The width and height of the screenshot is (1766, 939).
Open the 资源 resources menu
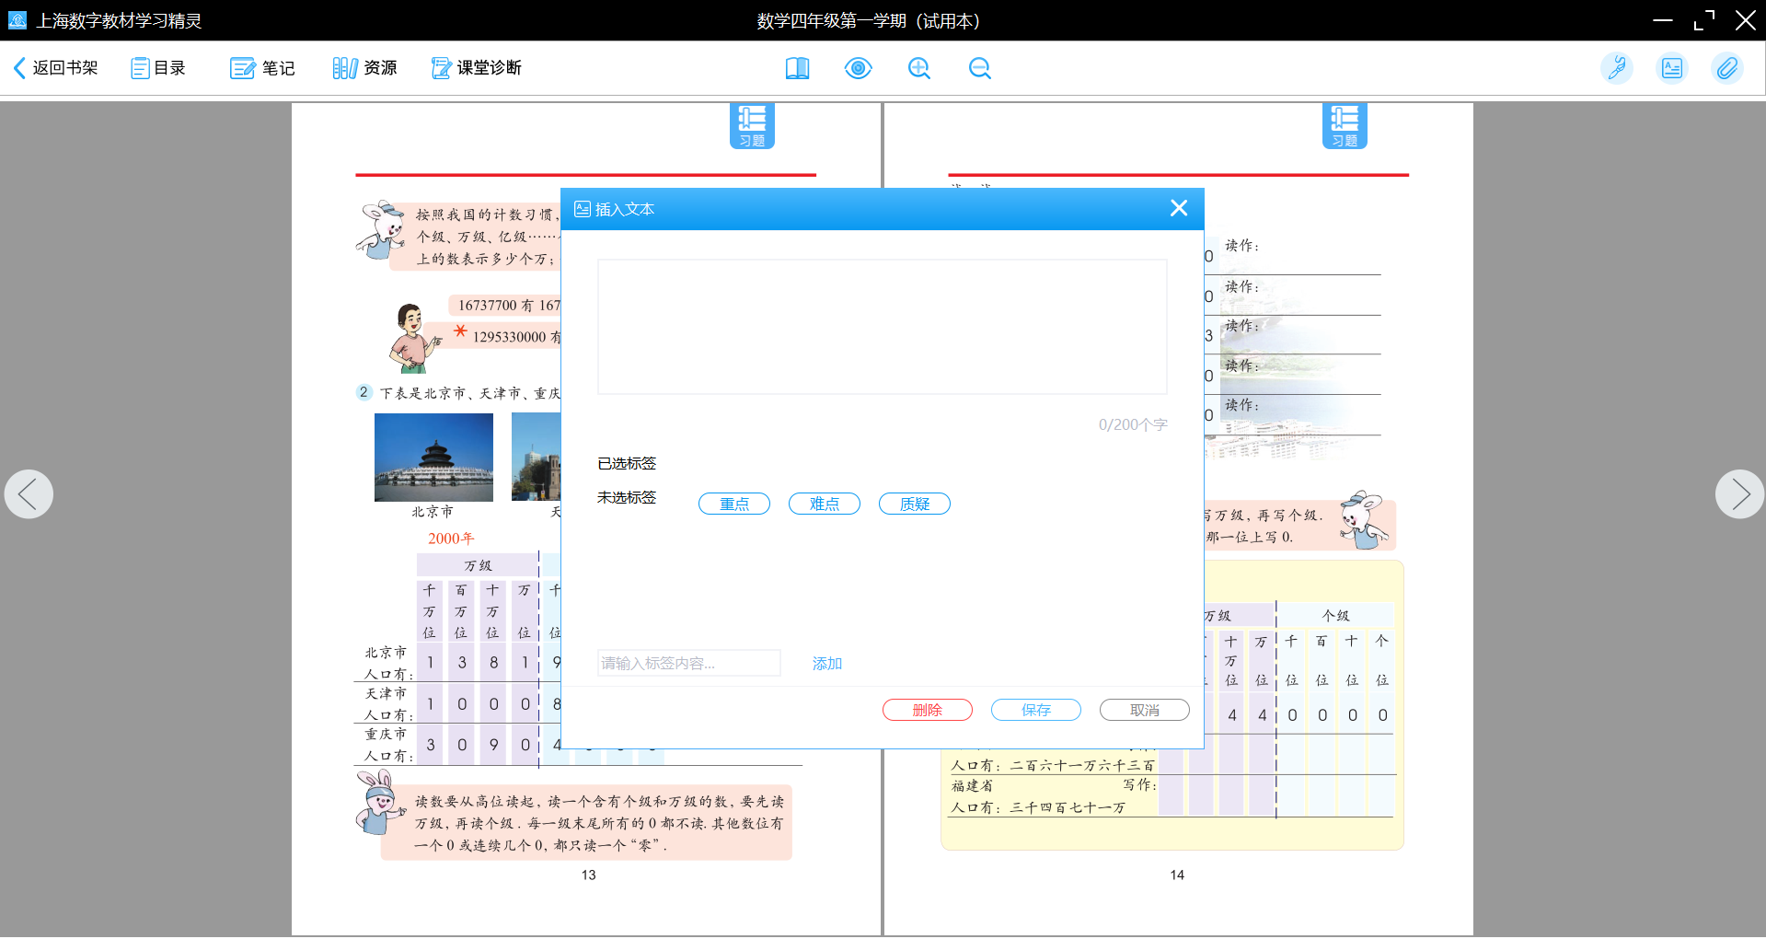(364, 68)
